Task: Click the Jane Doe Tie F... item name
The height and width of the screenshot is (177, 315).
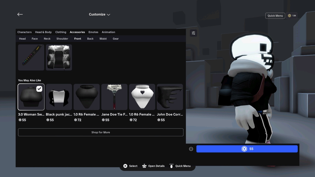Action: (x=114, y=114)
